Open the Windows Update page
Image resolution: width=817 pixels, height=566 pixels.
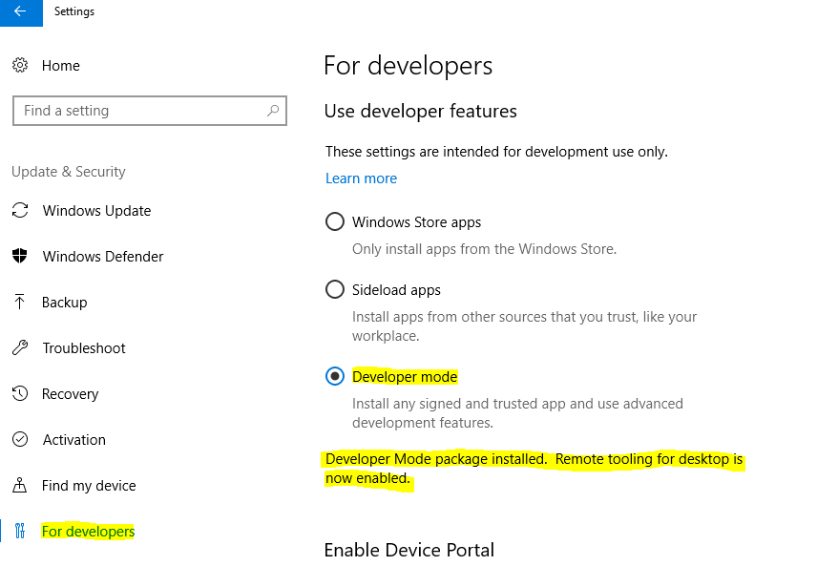pyautogui.click(x=97, y=211)
